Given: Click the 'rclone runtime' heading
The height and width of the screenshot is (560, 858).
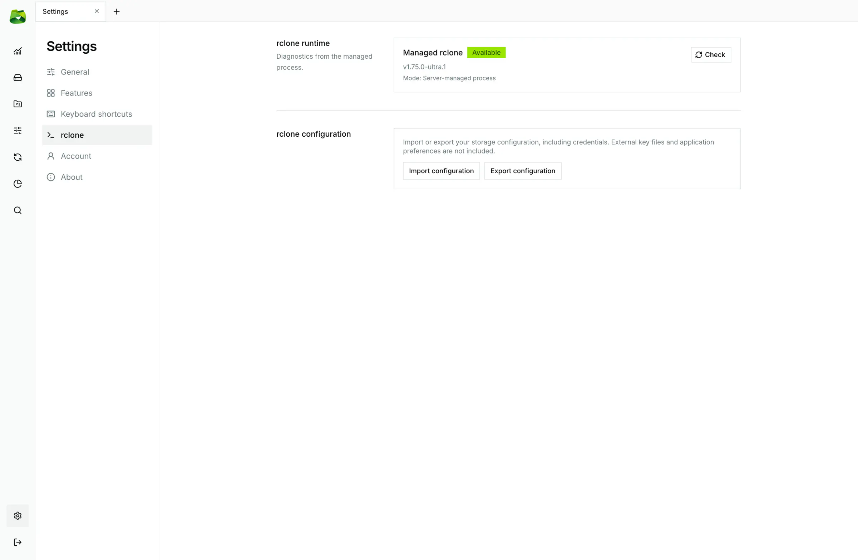Looking at the screenshot, I should pyautogui.click(x=303, y=43).
